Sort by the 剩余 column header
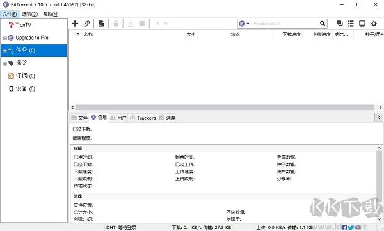Viewport: 384px width, 231px height. [x=341, y=35]
